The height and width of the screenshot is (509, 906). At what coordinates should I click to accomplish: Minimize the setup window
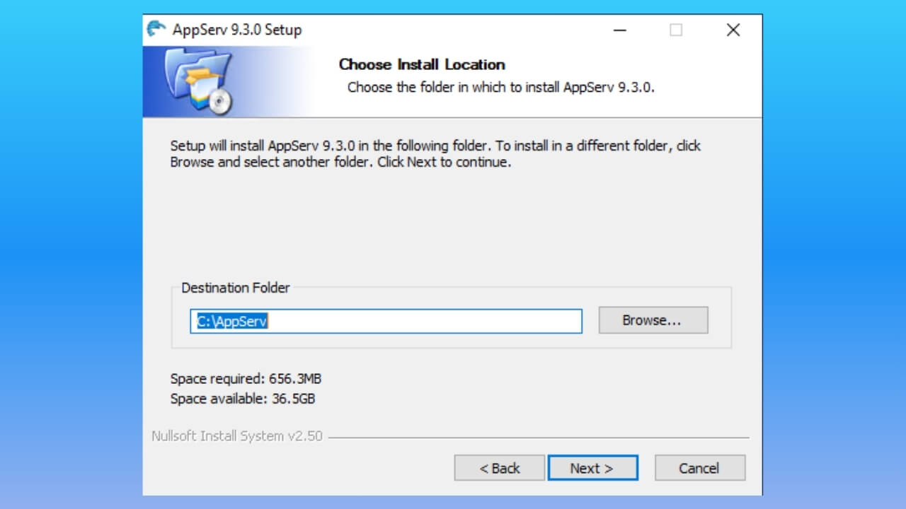[x=620, y=30]
